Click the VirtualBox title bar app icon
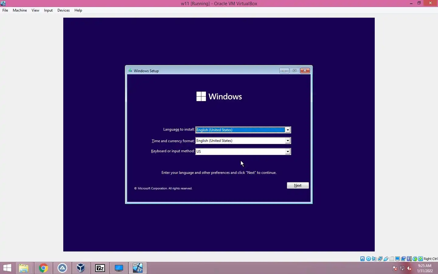Screen dimensions: 438x274 point(3,3)
